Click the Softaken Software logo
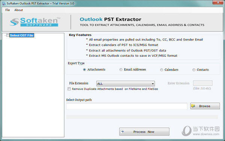The image size is (225, 141). click(x=35, y=22)
